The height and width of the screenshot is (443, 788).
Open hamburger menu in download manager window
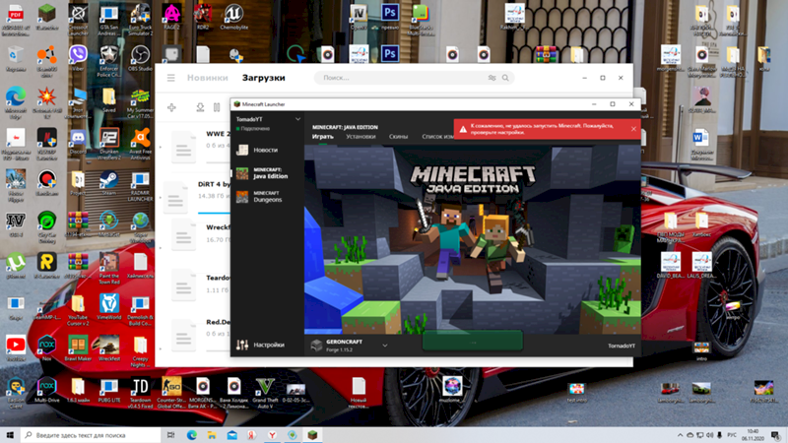point(170,78)
